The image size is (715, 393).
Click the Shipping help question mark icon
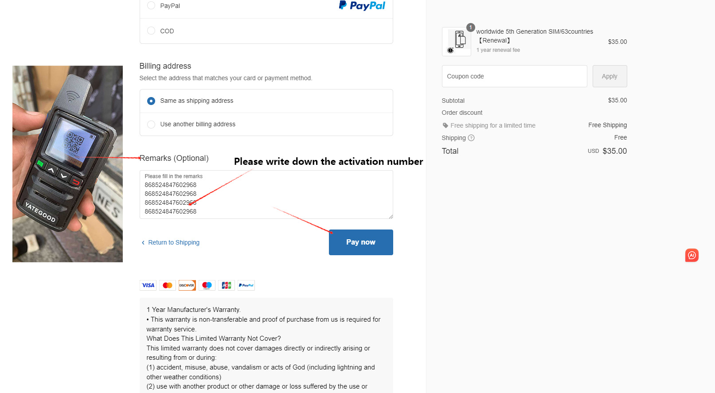pyautogui.click(x=471, y=138)
